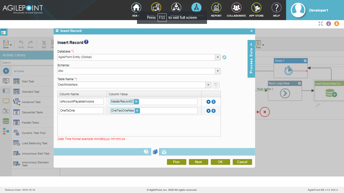The height and width of the screenshot is (193, 344).
Task: Open the Collaborate menu
Action: pos(236,10)
